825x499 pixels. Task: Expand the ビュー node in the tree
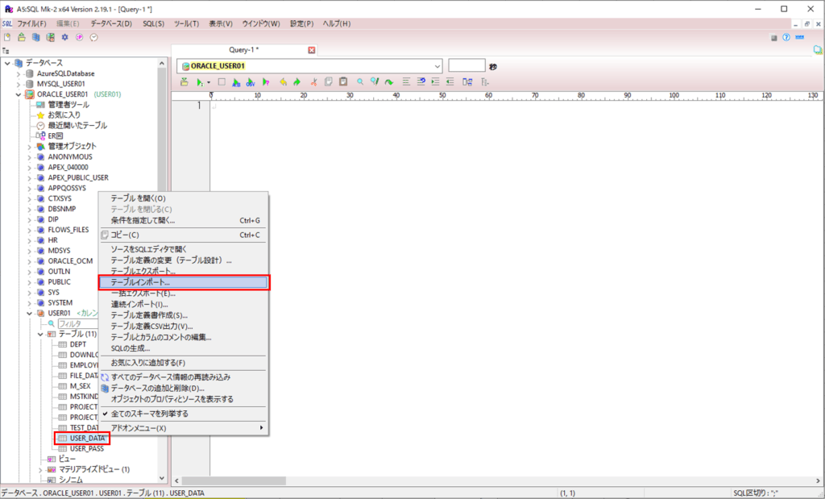tap(64, 458)
